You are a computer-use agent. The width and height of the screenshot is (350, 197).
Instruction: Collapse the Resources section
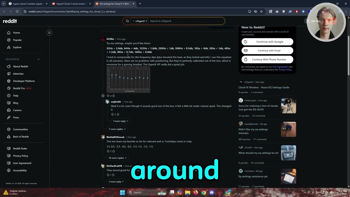pos(38,59)
